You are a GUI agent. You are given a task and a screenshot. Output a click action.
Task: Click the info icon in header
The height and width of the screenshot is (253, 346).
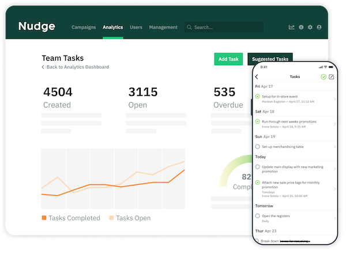[x=301, y=27]
